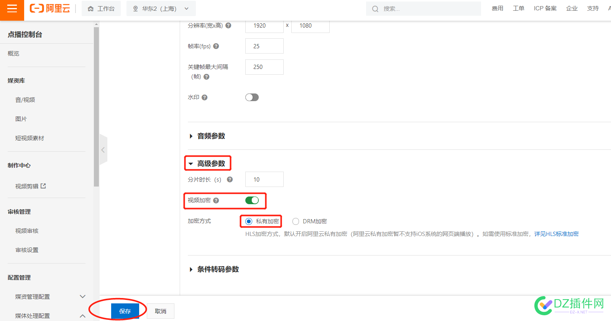
Task: Show help icon for 视频加密
Action: [x=216, y=200]
